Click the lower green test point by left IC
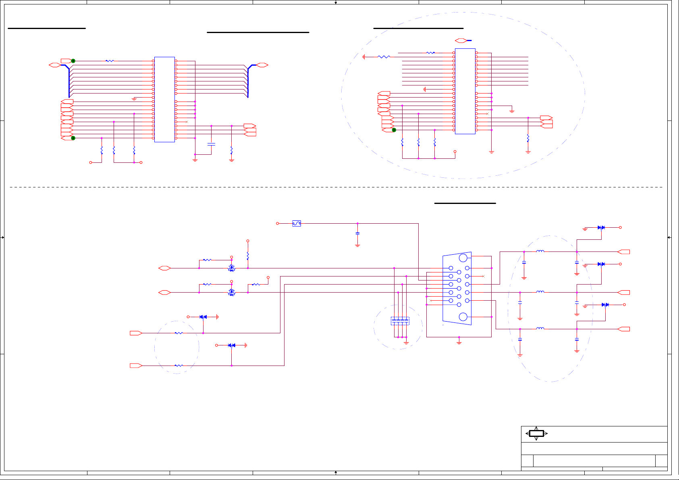 [x=73, y=138]
